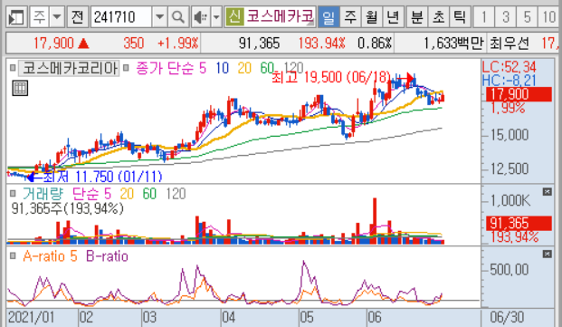Click the blue 10 moving average label
562x327 pixels.
pyautogui.click(x=223, y=68)
